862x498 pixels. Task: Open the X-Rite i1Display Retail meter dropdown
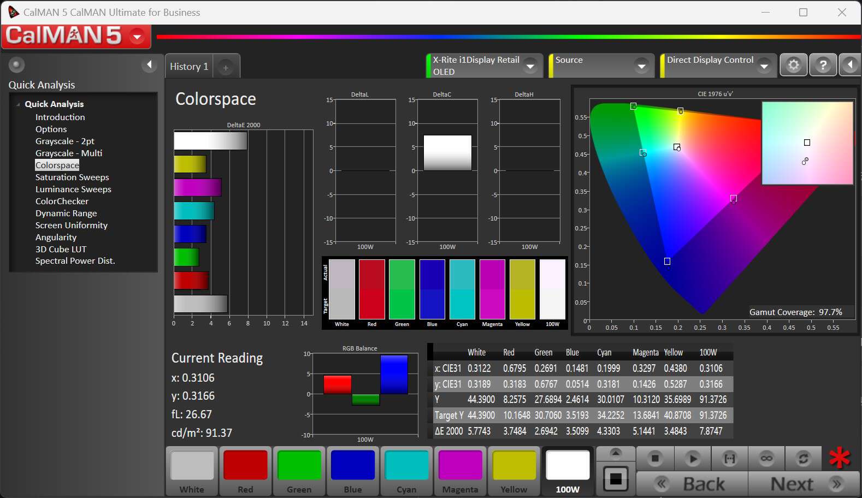point(530,66)
